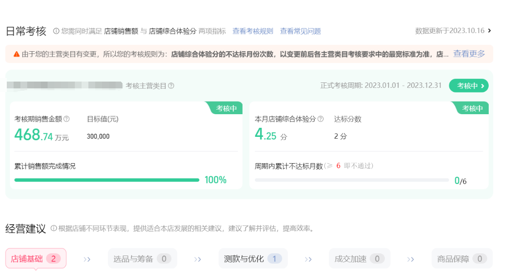Image resolution: width=515 pixels, height=271 pixels.
Task: Open the 测款与优化 tab
Action: (253, 259)
